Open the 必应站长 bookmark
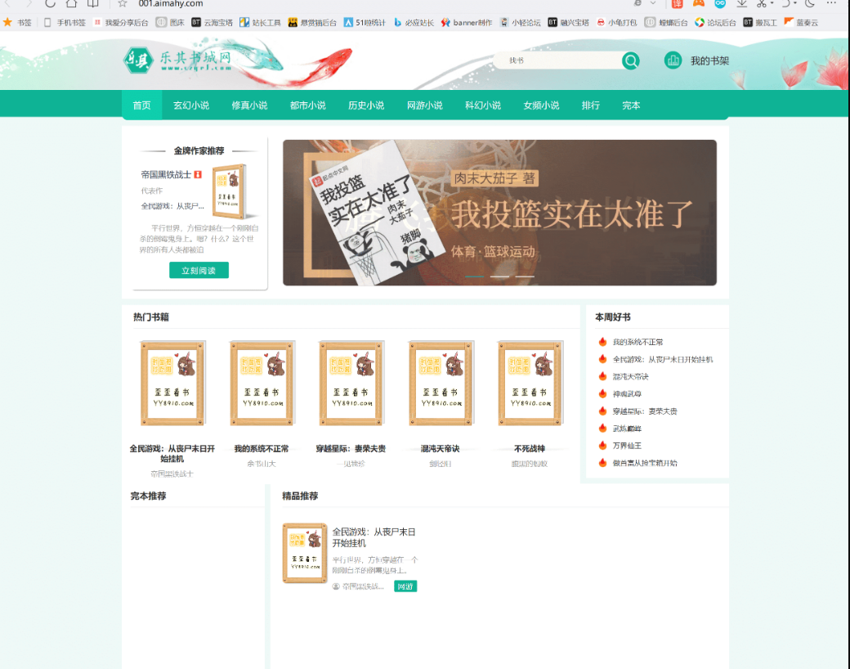850x669 pixels. [414, 22]
